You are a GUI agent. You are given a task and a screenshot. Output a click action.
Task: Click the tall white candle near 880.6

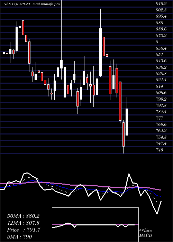click(101, 52)
